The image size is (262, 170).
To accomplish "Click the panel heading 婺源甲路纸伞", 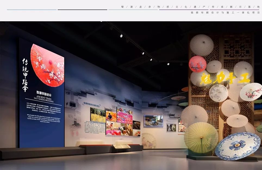I will [44, 93].
